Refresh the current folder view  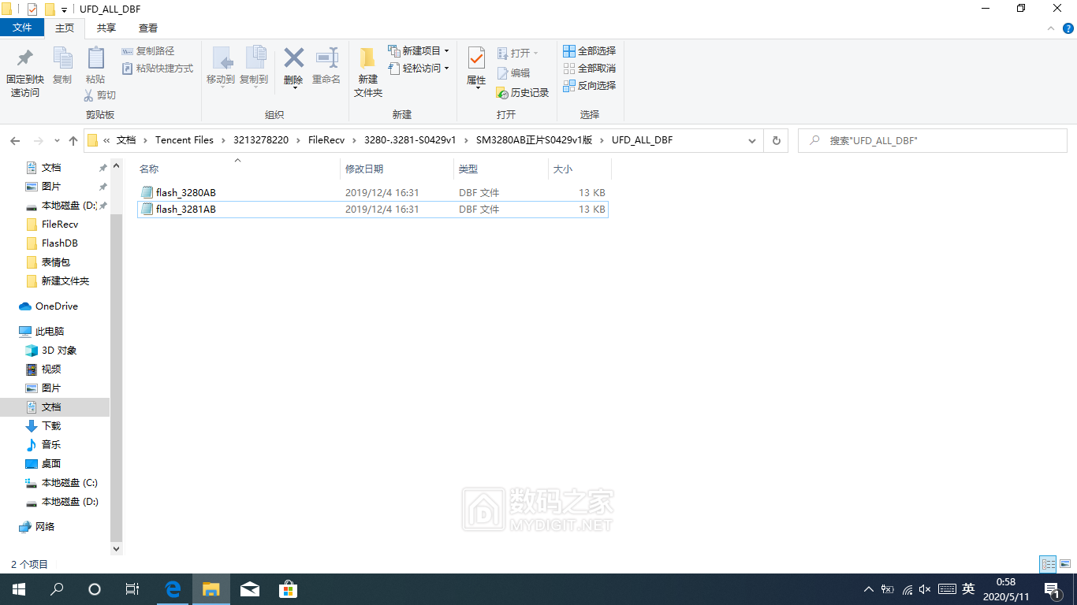(777, 140)
